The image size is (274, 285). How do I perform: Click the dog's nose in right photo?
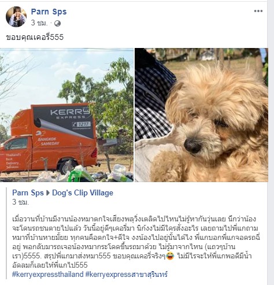coord(192,146)
